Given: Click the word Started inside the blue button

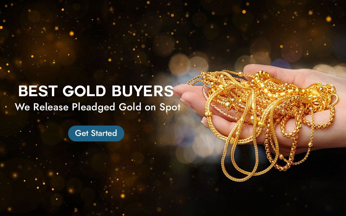Looking at the screenshot, I should [104, 133].
